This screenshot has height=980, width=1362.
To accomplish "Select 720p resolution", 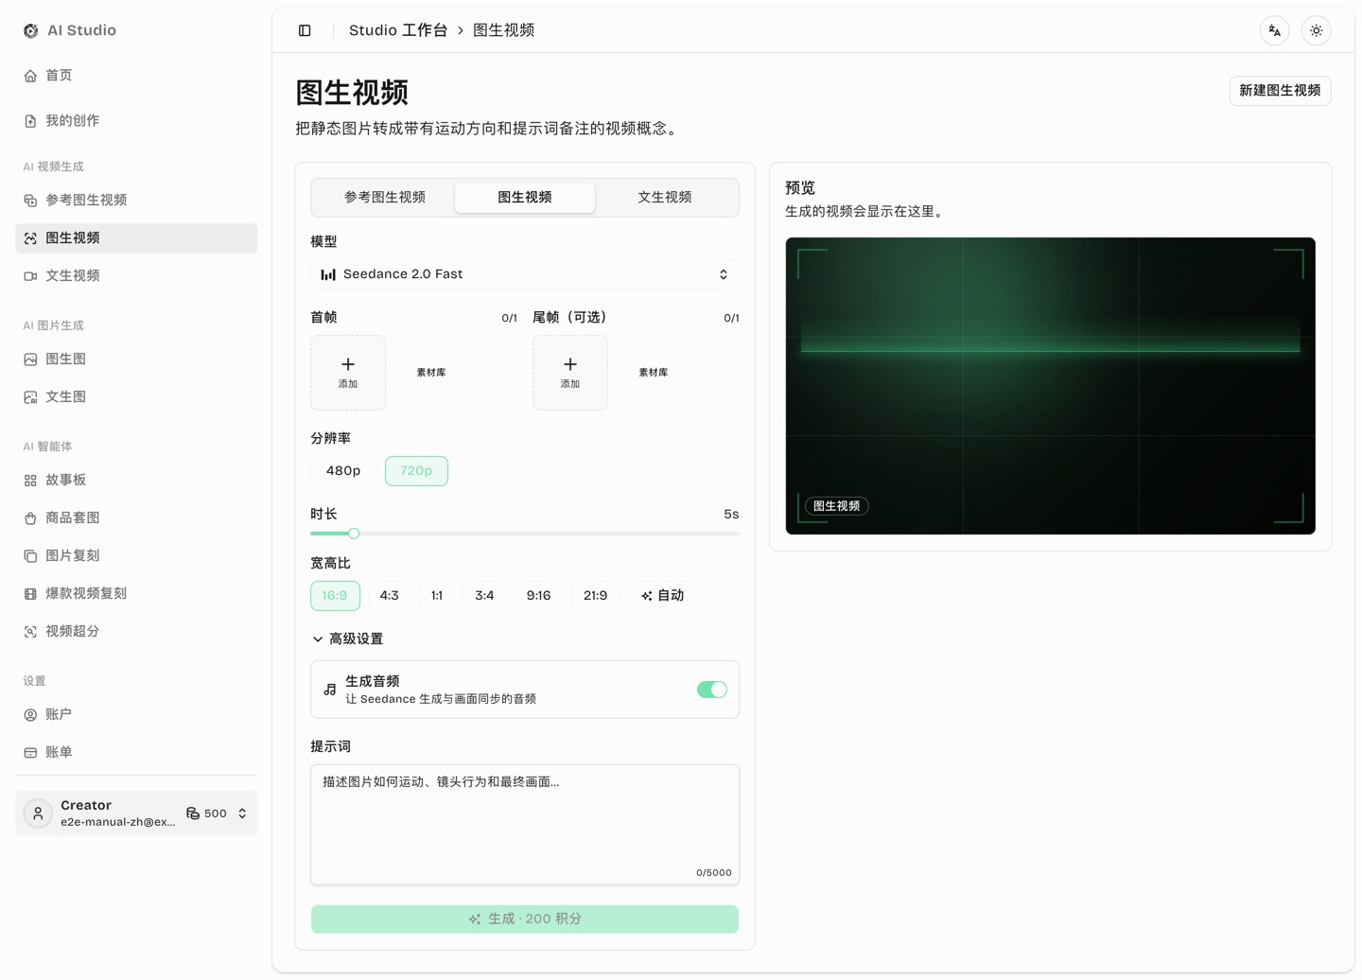I will coord(416,471).
